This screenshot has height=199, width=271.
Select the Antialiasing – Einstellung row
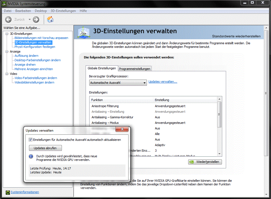[153, 112]
